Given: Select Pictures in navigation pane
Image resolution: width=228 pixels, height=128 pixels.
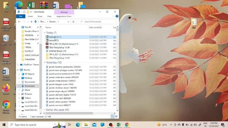Looking at the screenshot, I should click(28, 94).
